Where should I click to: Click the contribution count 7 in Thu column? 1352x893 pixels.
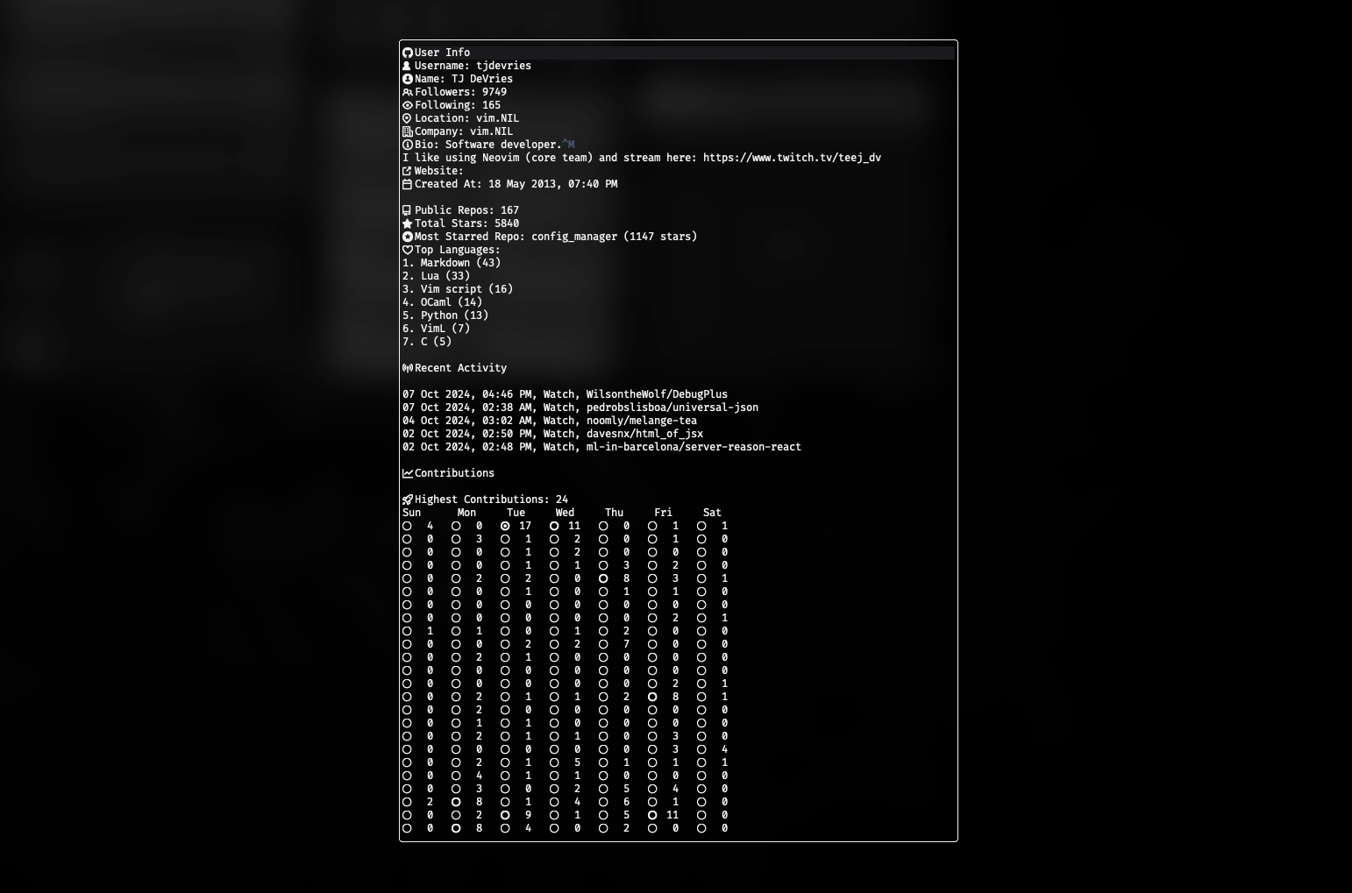coord(626,644)
